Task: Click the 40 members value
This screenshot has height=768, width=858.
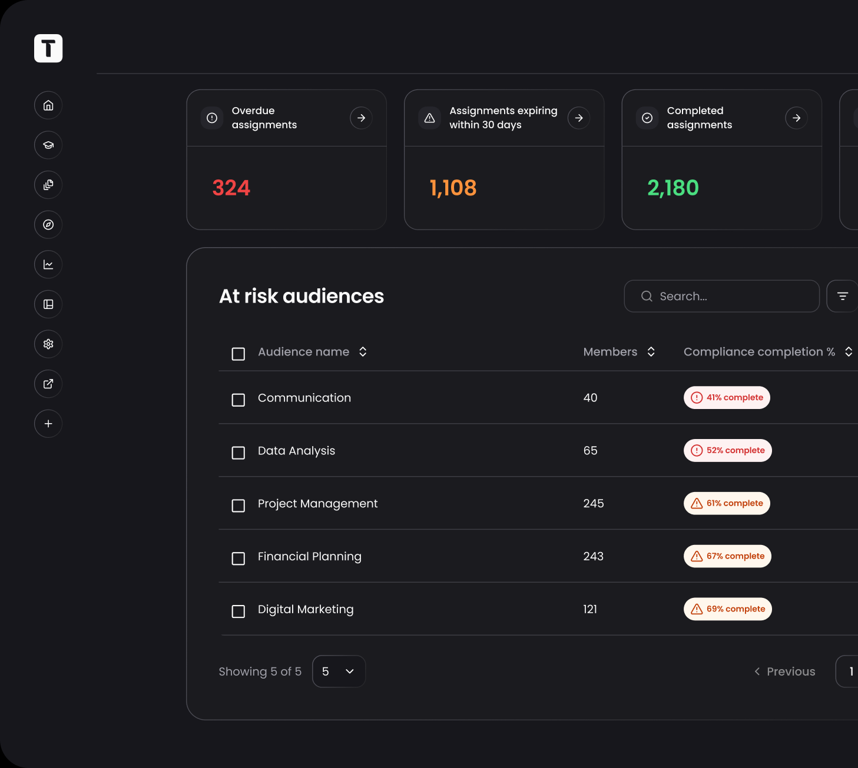Action: tap(591, 398)
